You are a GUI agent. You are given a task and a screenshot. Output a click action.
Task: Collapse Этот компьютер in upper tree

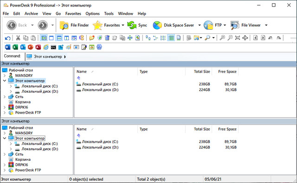(x=5, y=81)
